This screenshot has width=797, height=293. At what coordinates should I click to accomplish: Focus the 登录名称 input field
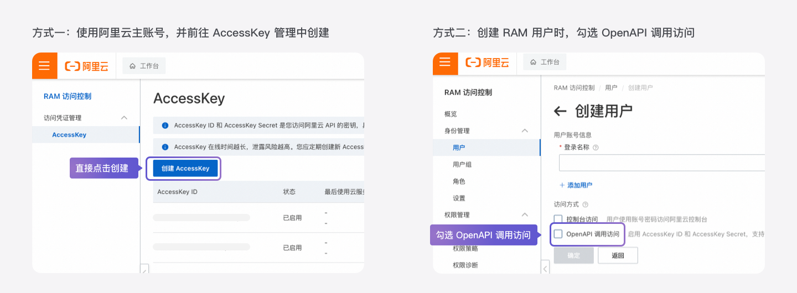662,163
